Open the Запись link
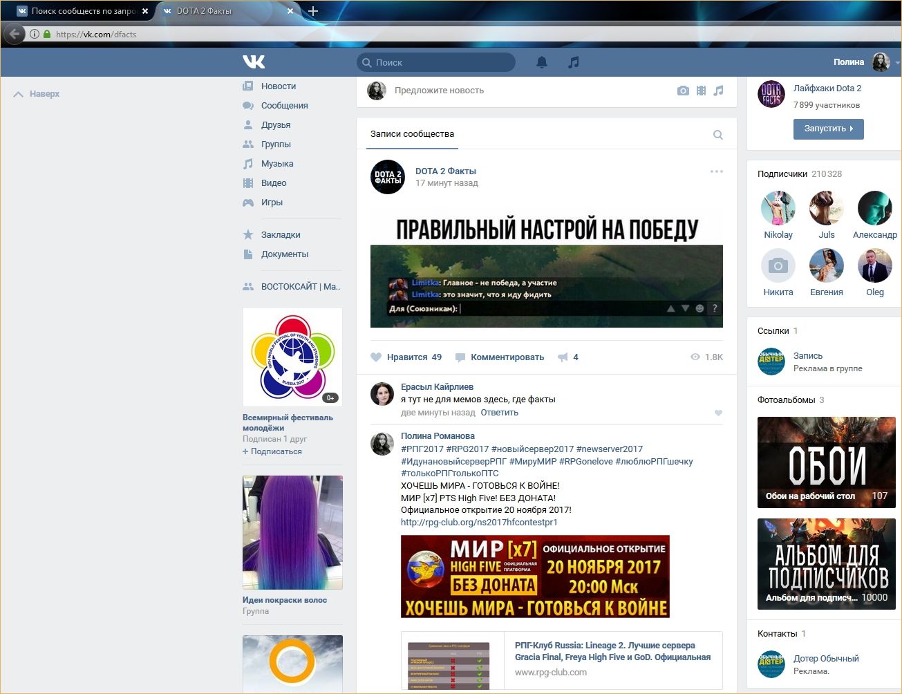Screen dimensions: 902x694 pos(807,356)
